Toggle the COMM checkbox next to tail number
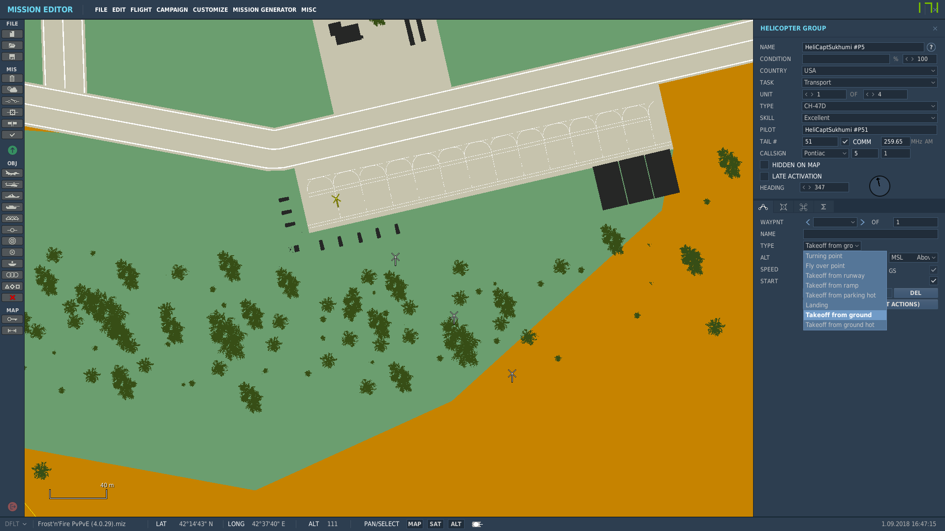Screen dimensions: 945x531 pyautogui.click(x=845, y=142)
